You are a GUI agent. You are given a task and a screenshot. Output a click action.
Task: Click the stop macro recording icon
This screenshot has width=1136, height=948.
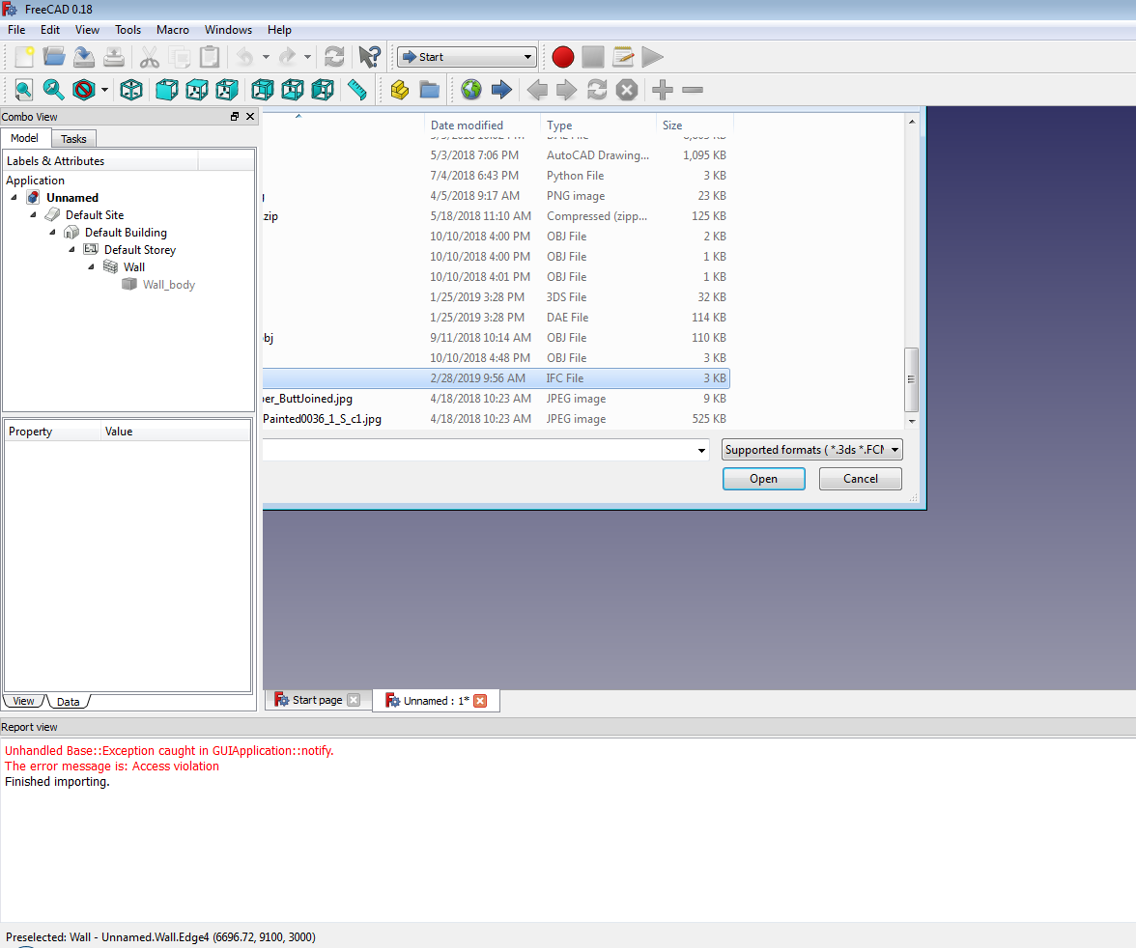[593, 57]
